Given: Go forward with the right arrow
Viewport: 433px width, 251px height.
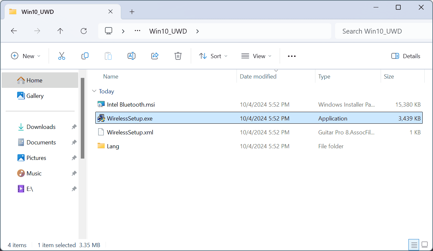Looking at the screenshot, I should [x=37, y=31].
